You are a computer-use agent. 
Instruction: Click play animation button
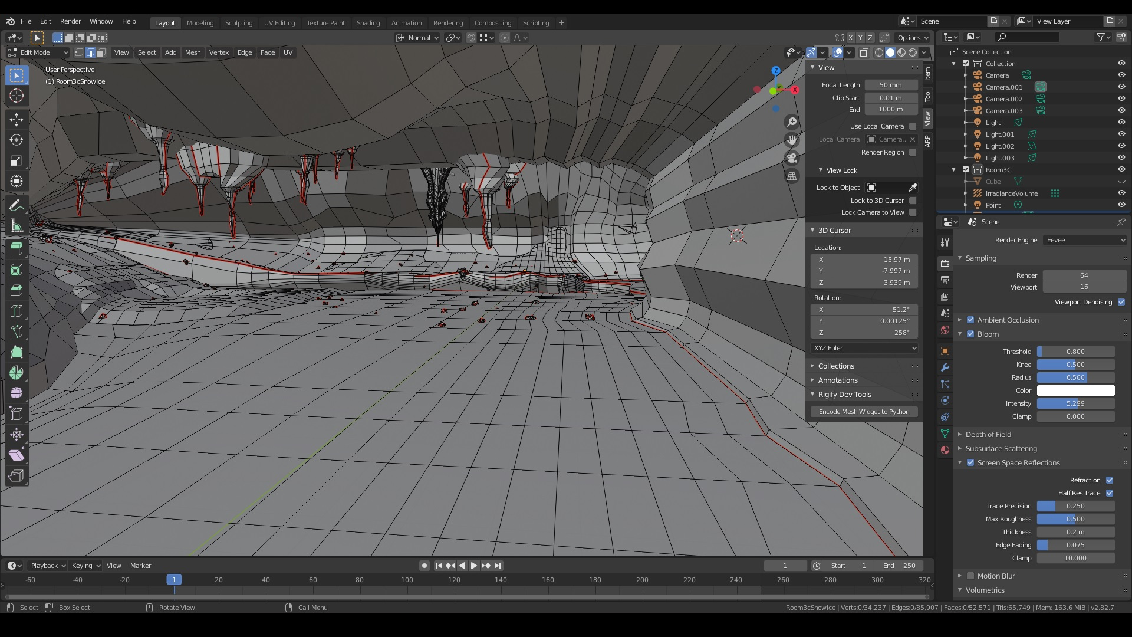473,566
